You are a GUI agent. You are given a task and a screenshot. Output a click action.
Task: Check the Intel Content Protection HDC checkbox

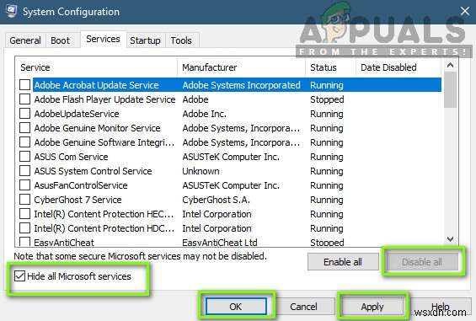pos(24,228)
